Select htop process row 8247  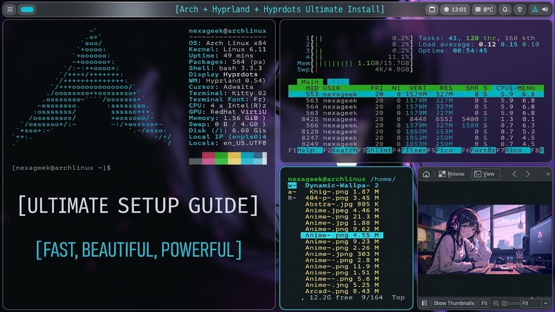[416, 138]
